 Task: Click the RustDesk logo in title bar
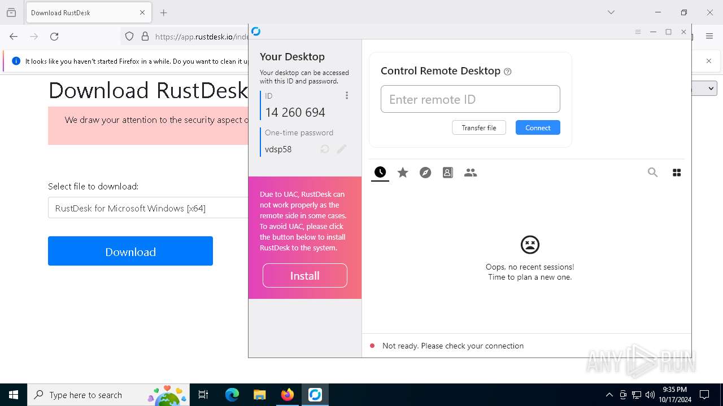256,32
